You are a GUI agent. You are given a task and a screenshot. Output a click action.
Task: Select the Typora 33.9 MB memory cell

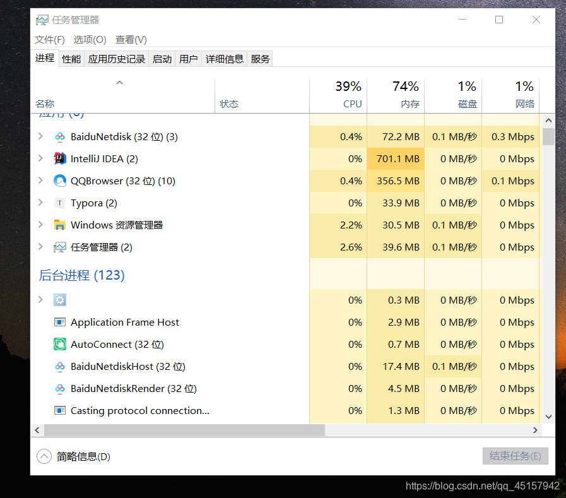396,203
